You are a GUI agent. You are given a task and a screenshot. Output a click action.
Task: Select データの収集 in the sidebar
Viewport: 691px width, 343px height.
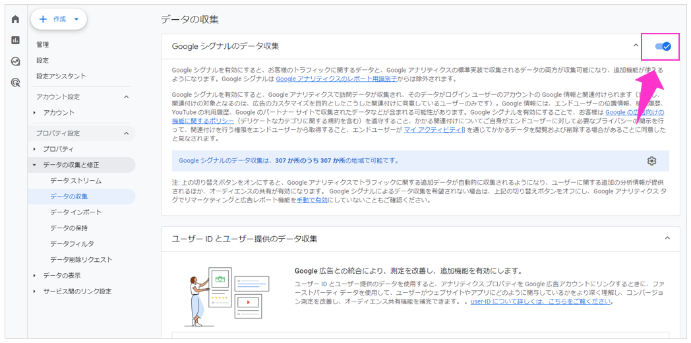click(81, 197)
